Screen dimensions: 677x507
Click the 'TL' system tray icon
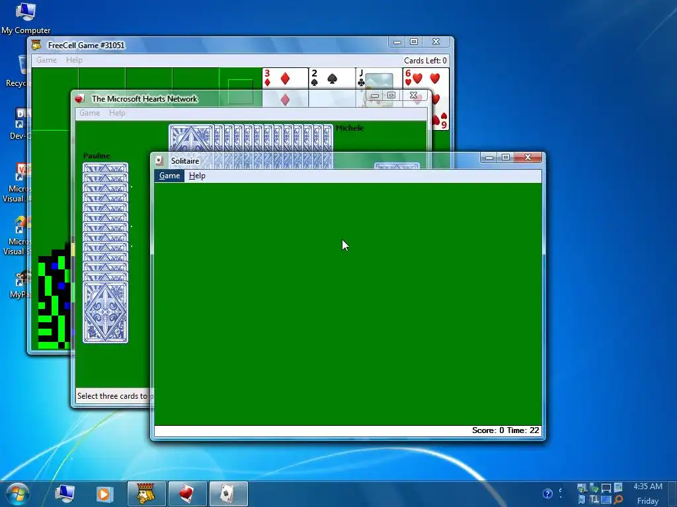pos(594,500)
